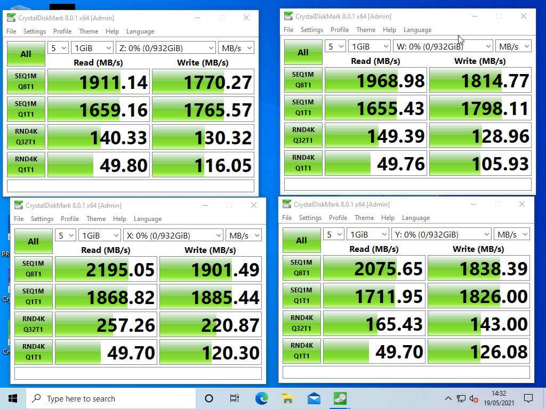This screenshot has width=546, height=409.
Task: Open the MB/s unit dropdown in X: window
Action: 243,235
